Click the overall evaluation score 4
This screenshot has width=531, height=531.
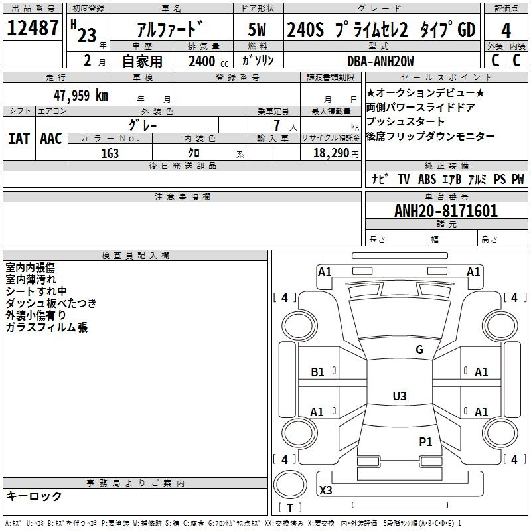point(506,29)
